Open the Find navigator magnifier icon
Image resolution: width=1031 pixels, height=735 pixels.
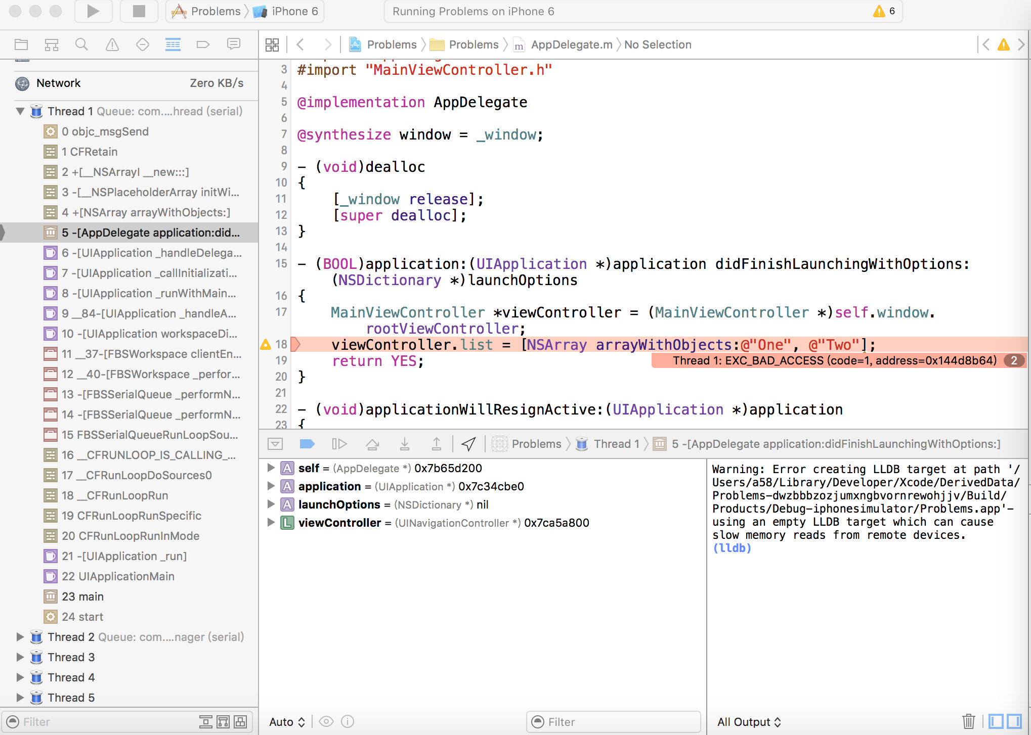(x=81, y=44)
